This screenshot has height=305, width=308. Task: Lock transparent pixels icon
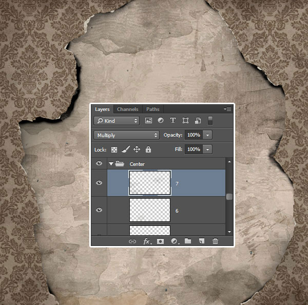[114, 149]
